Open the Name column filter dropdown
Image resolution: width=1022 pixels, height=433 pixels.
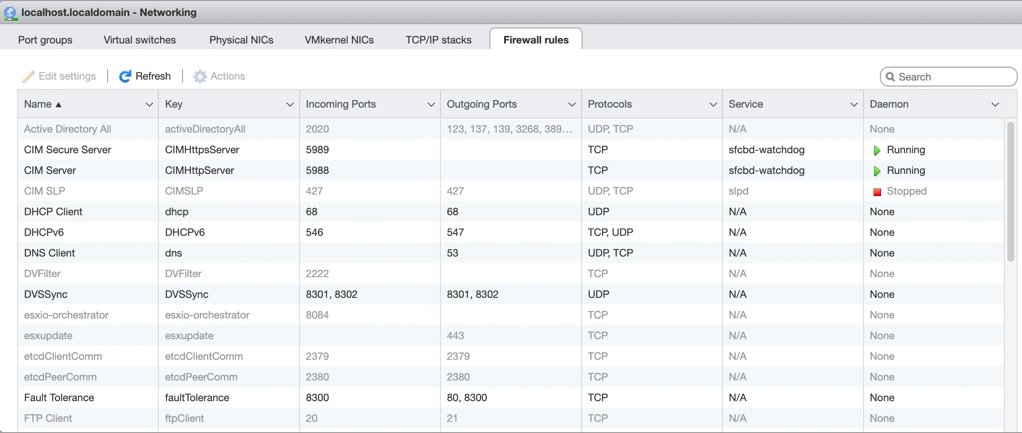(x=149, y=104)
